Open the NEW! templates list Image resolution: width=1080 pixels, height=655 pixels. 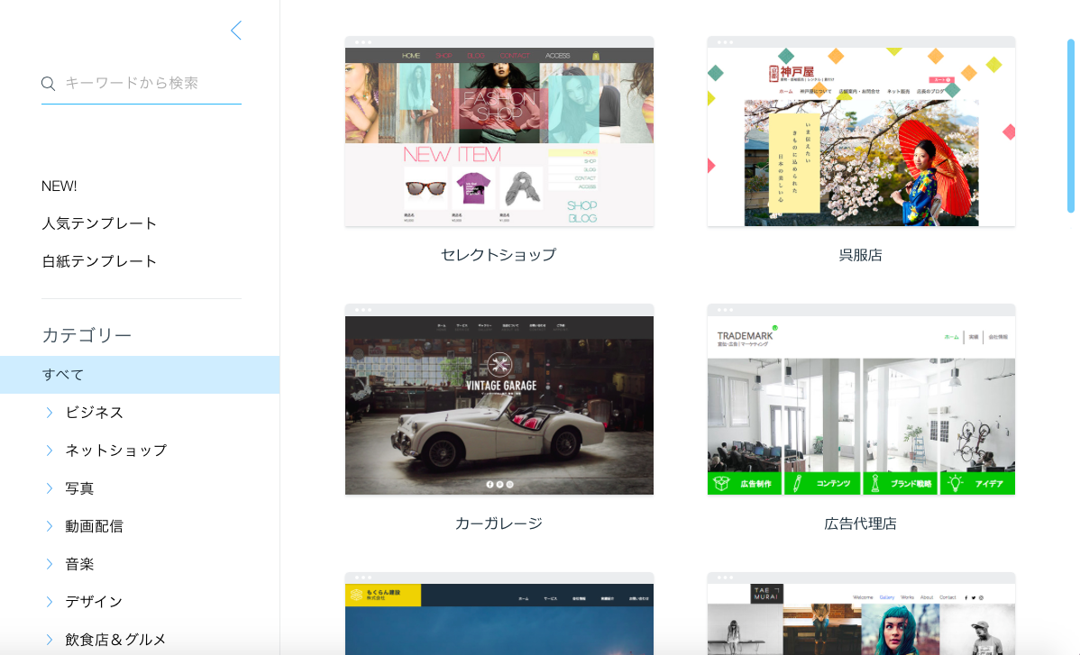point(59,186)
